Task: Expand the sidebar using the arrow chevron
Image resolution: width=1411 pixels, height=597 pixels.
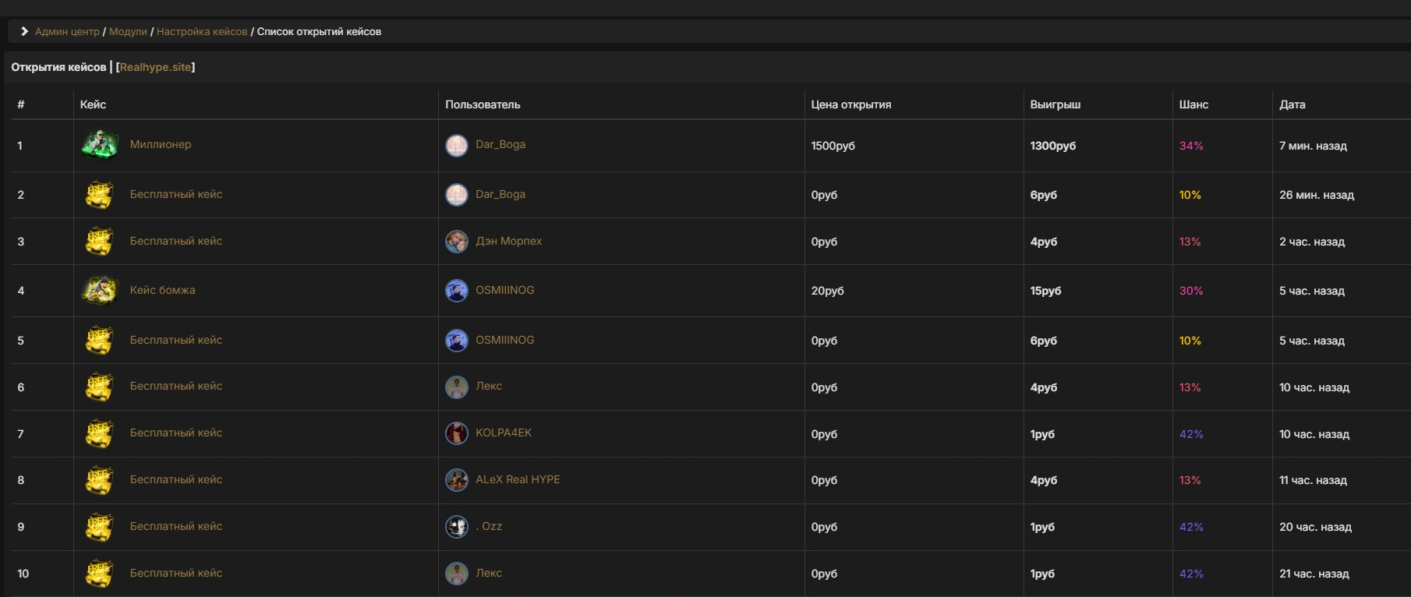Action: click(x=24, y=30)
